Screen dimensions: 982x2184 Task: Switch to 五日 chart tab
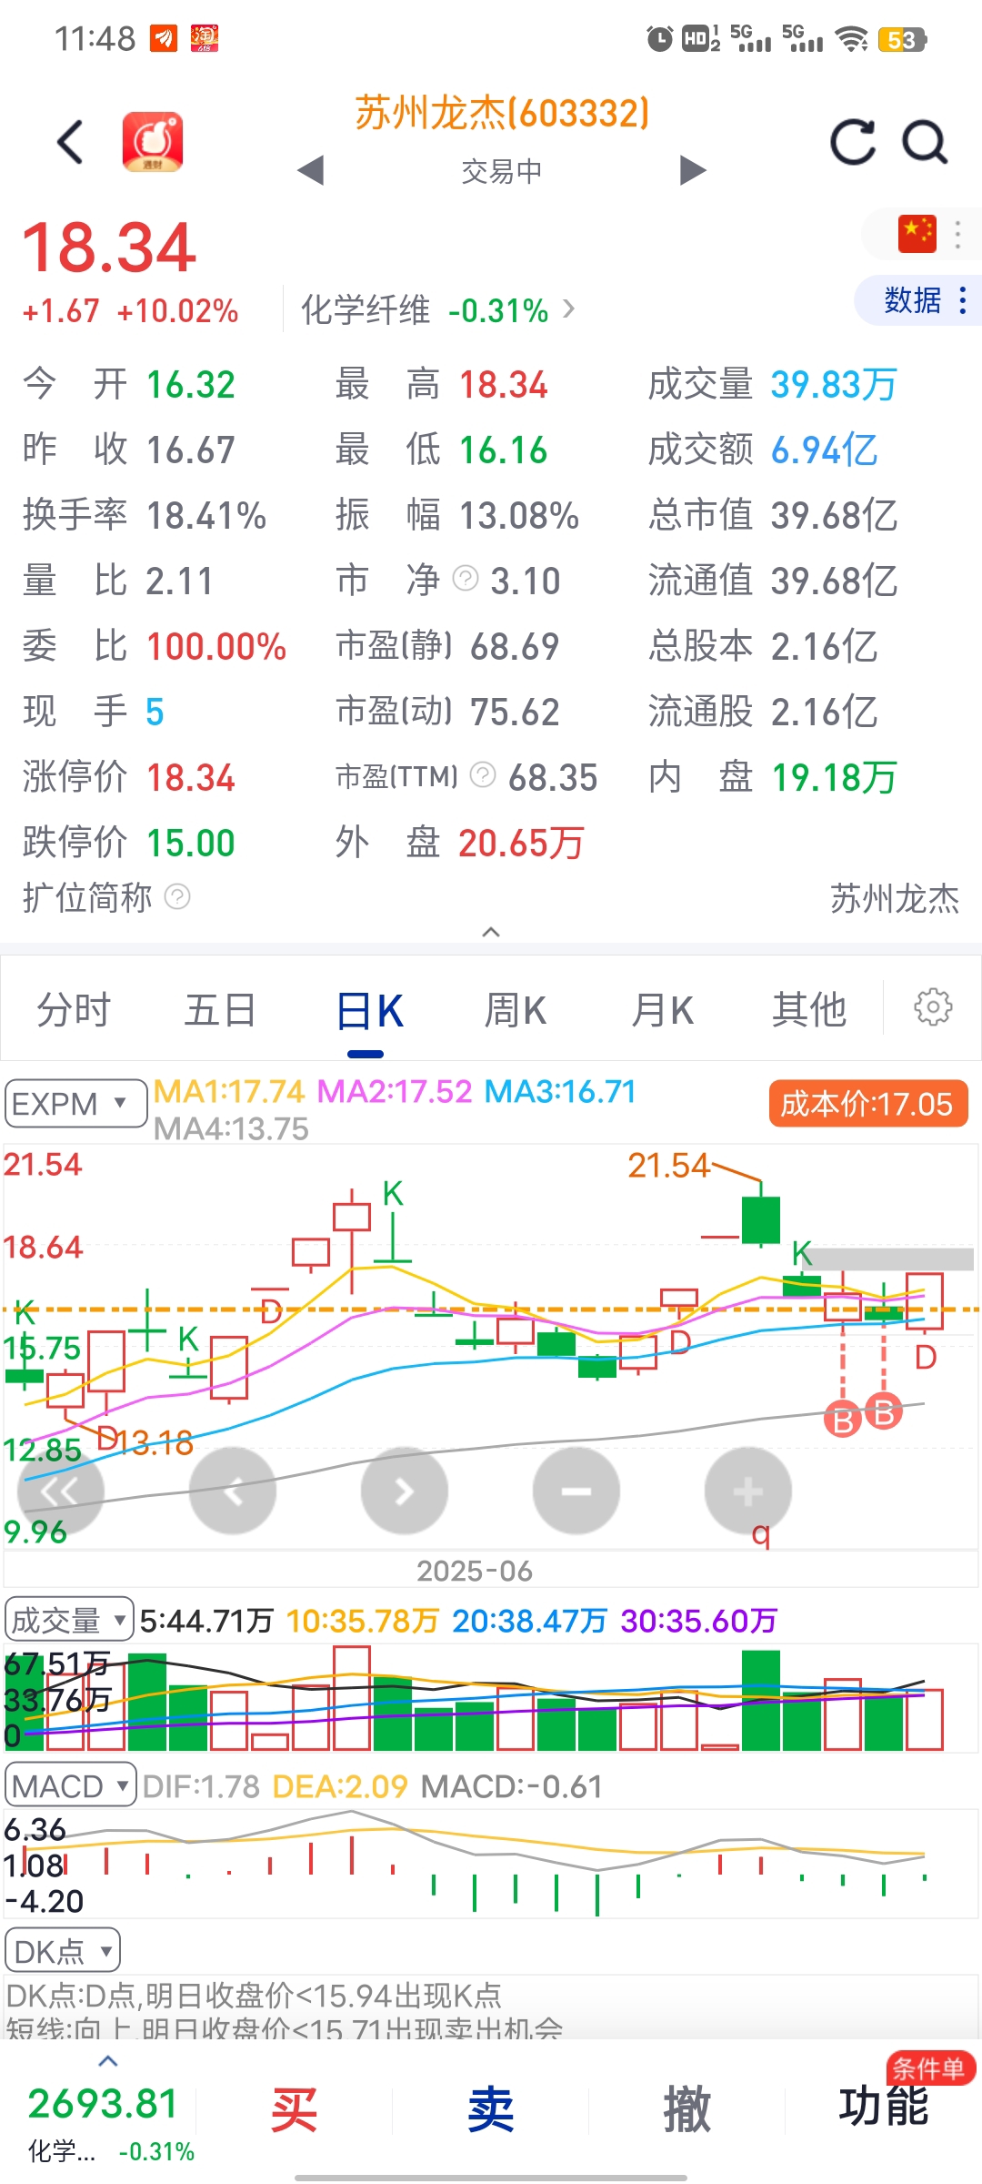[220, 1010]
